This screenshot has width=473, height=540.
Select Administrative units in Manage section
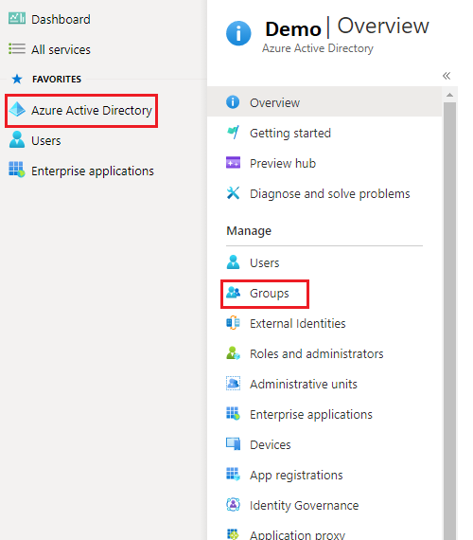coord(304,384)
